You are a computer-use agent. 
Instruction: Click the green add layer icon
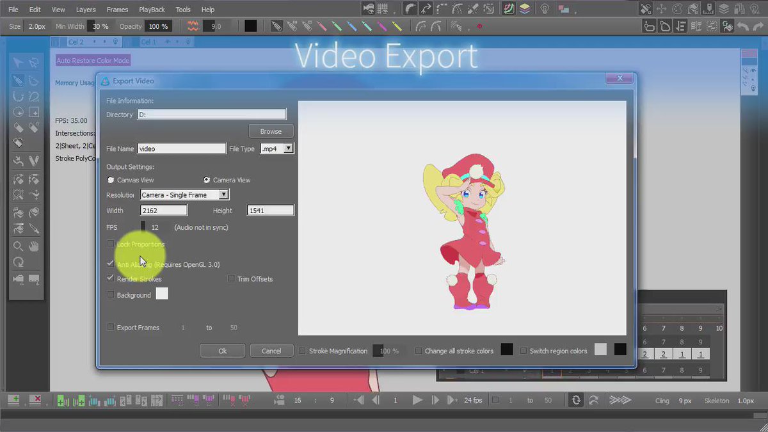13,400
